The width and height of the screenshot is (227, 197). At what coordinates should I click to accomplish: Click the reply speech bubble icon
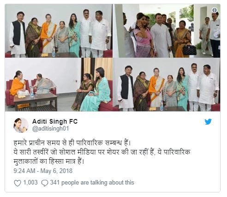coord(45,183)
